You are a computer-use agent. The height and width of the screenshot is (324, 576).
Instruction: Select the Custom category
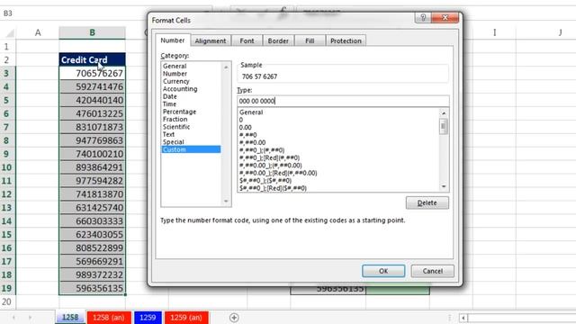[x=191, y=149]
